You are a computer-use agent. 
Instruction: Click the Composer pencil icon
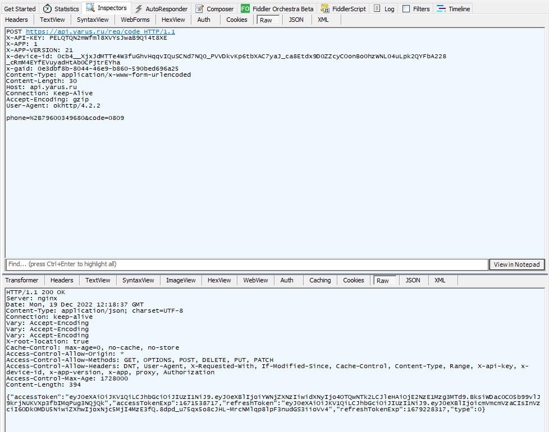point(199,9)
